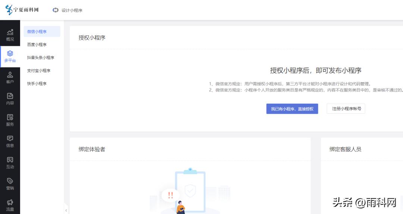The height and width of the screenshot is (214, 403).
Task: Click the 宁夏雨科网 logo
Action: 22,10
